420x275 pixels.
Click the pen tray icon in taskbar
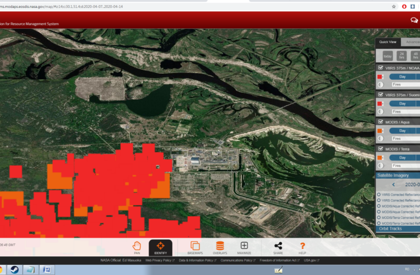coord(278,270)
